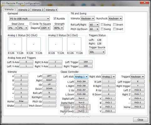Remap R Down key K button
This screenshot has height=125, width=151.
coord(109,94)
